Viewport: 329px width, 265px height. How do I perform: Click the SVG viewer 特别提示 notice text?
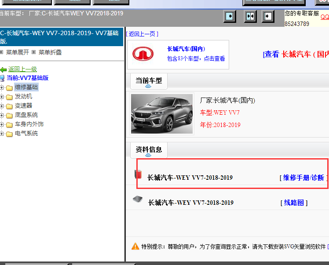[234, 247]
